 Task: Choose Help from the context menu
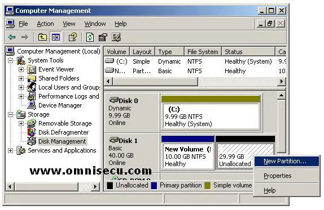coord(287,190)
